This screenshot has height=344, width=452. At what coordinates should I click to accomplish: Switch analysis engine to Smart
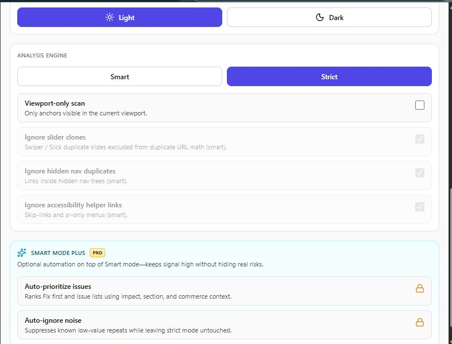(x=119, y=76)
